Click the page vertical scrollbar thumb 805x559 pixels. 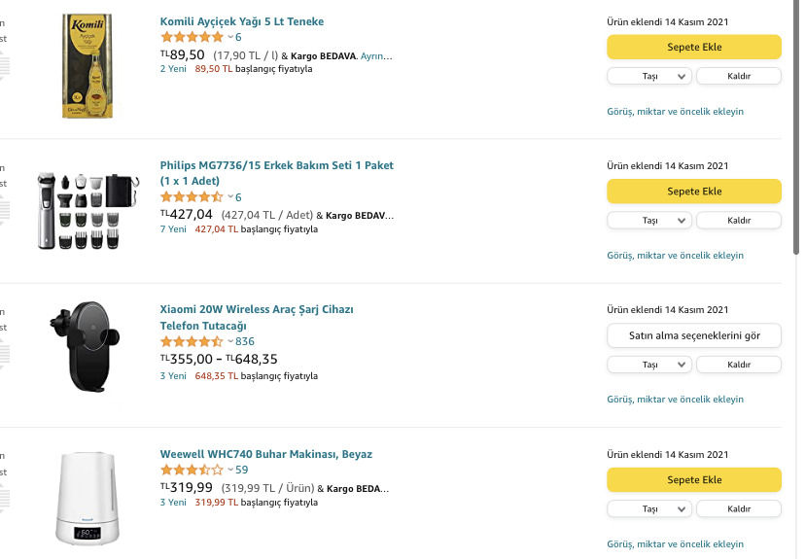pos(795,128)
